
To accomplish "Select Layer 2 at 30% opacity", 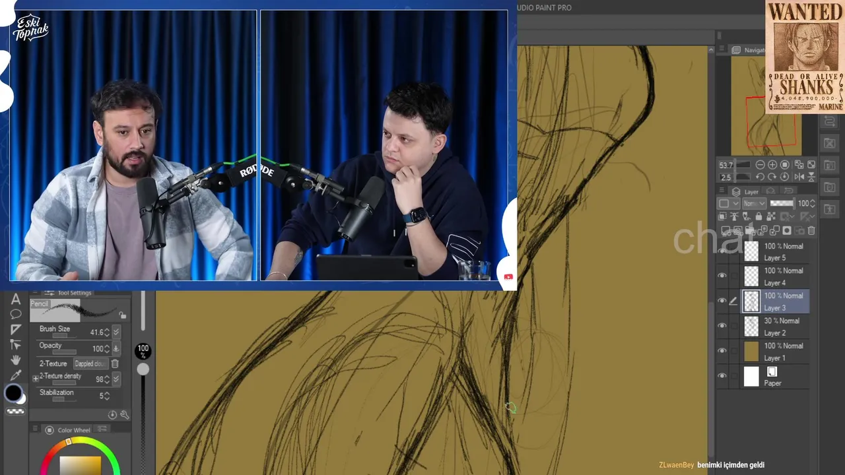I will [x=776, y=327].
